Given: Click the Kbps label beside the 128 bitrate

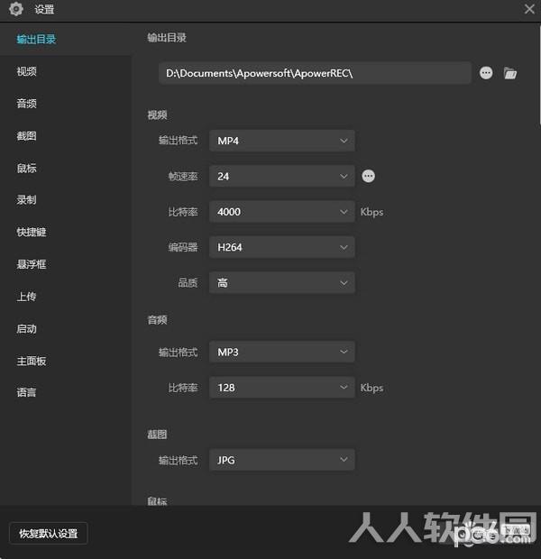Looking at the screenshot, I should 371,388.
